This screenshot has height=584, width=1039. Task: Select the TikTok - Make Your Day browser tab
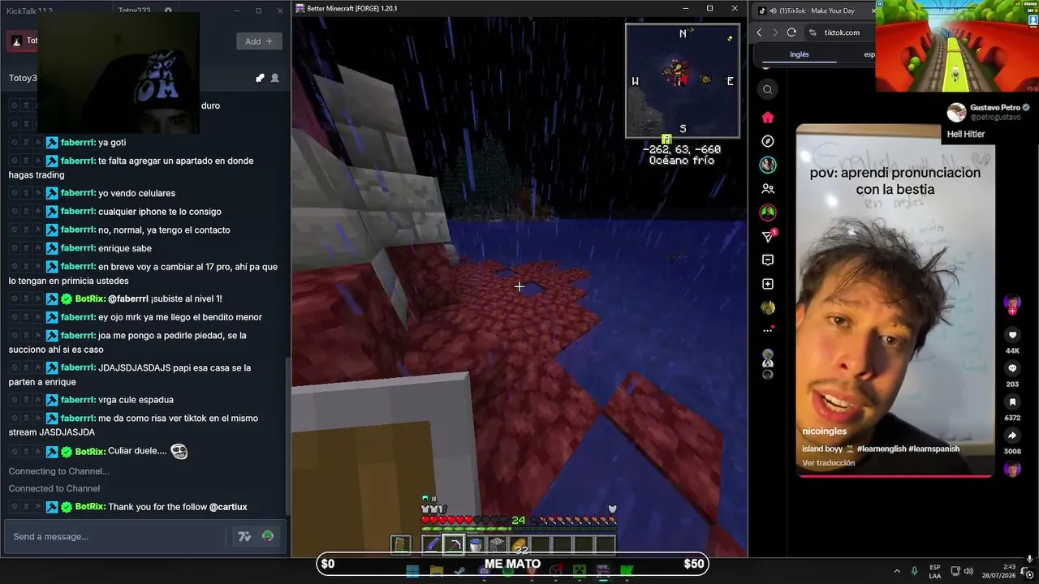816,11
